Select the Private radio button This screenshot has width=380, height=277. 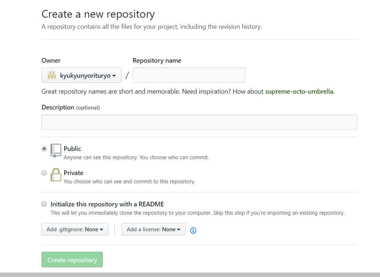click(x=44, y=173)
